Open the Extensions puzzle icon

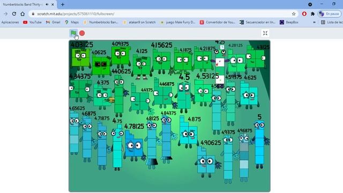(312, 14)
